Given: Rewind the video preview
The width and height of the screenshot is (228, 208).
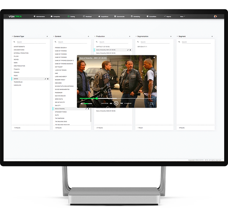Looking at the screenshot, I should coord(111,103).
